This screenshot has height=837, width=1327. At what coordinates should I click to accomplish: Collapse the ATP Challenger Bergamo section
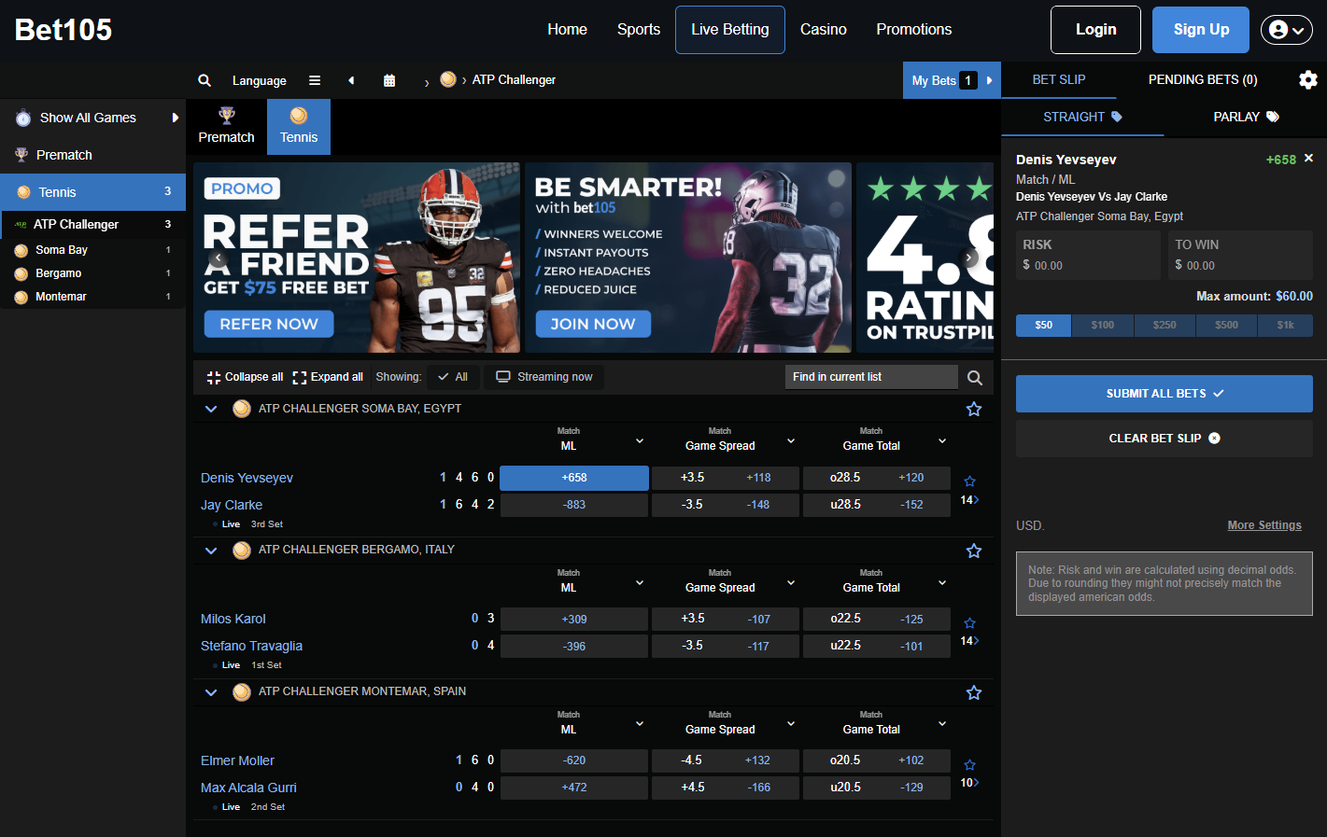(x=210, y=551)
